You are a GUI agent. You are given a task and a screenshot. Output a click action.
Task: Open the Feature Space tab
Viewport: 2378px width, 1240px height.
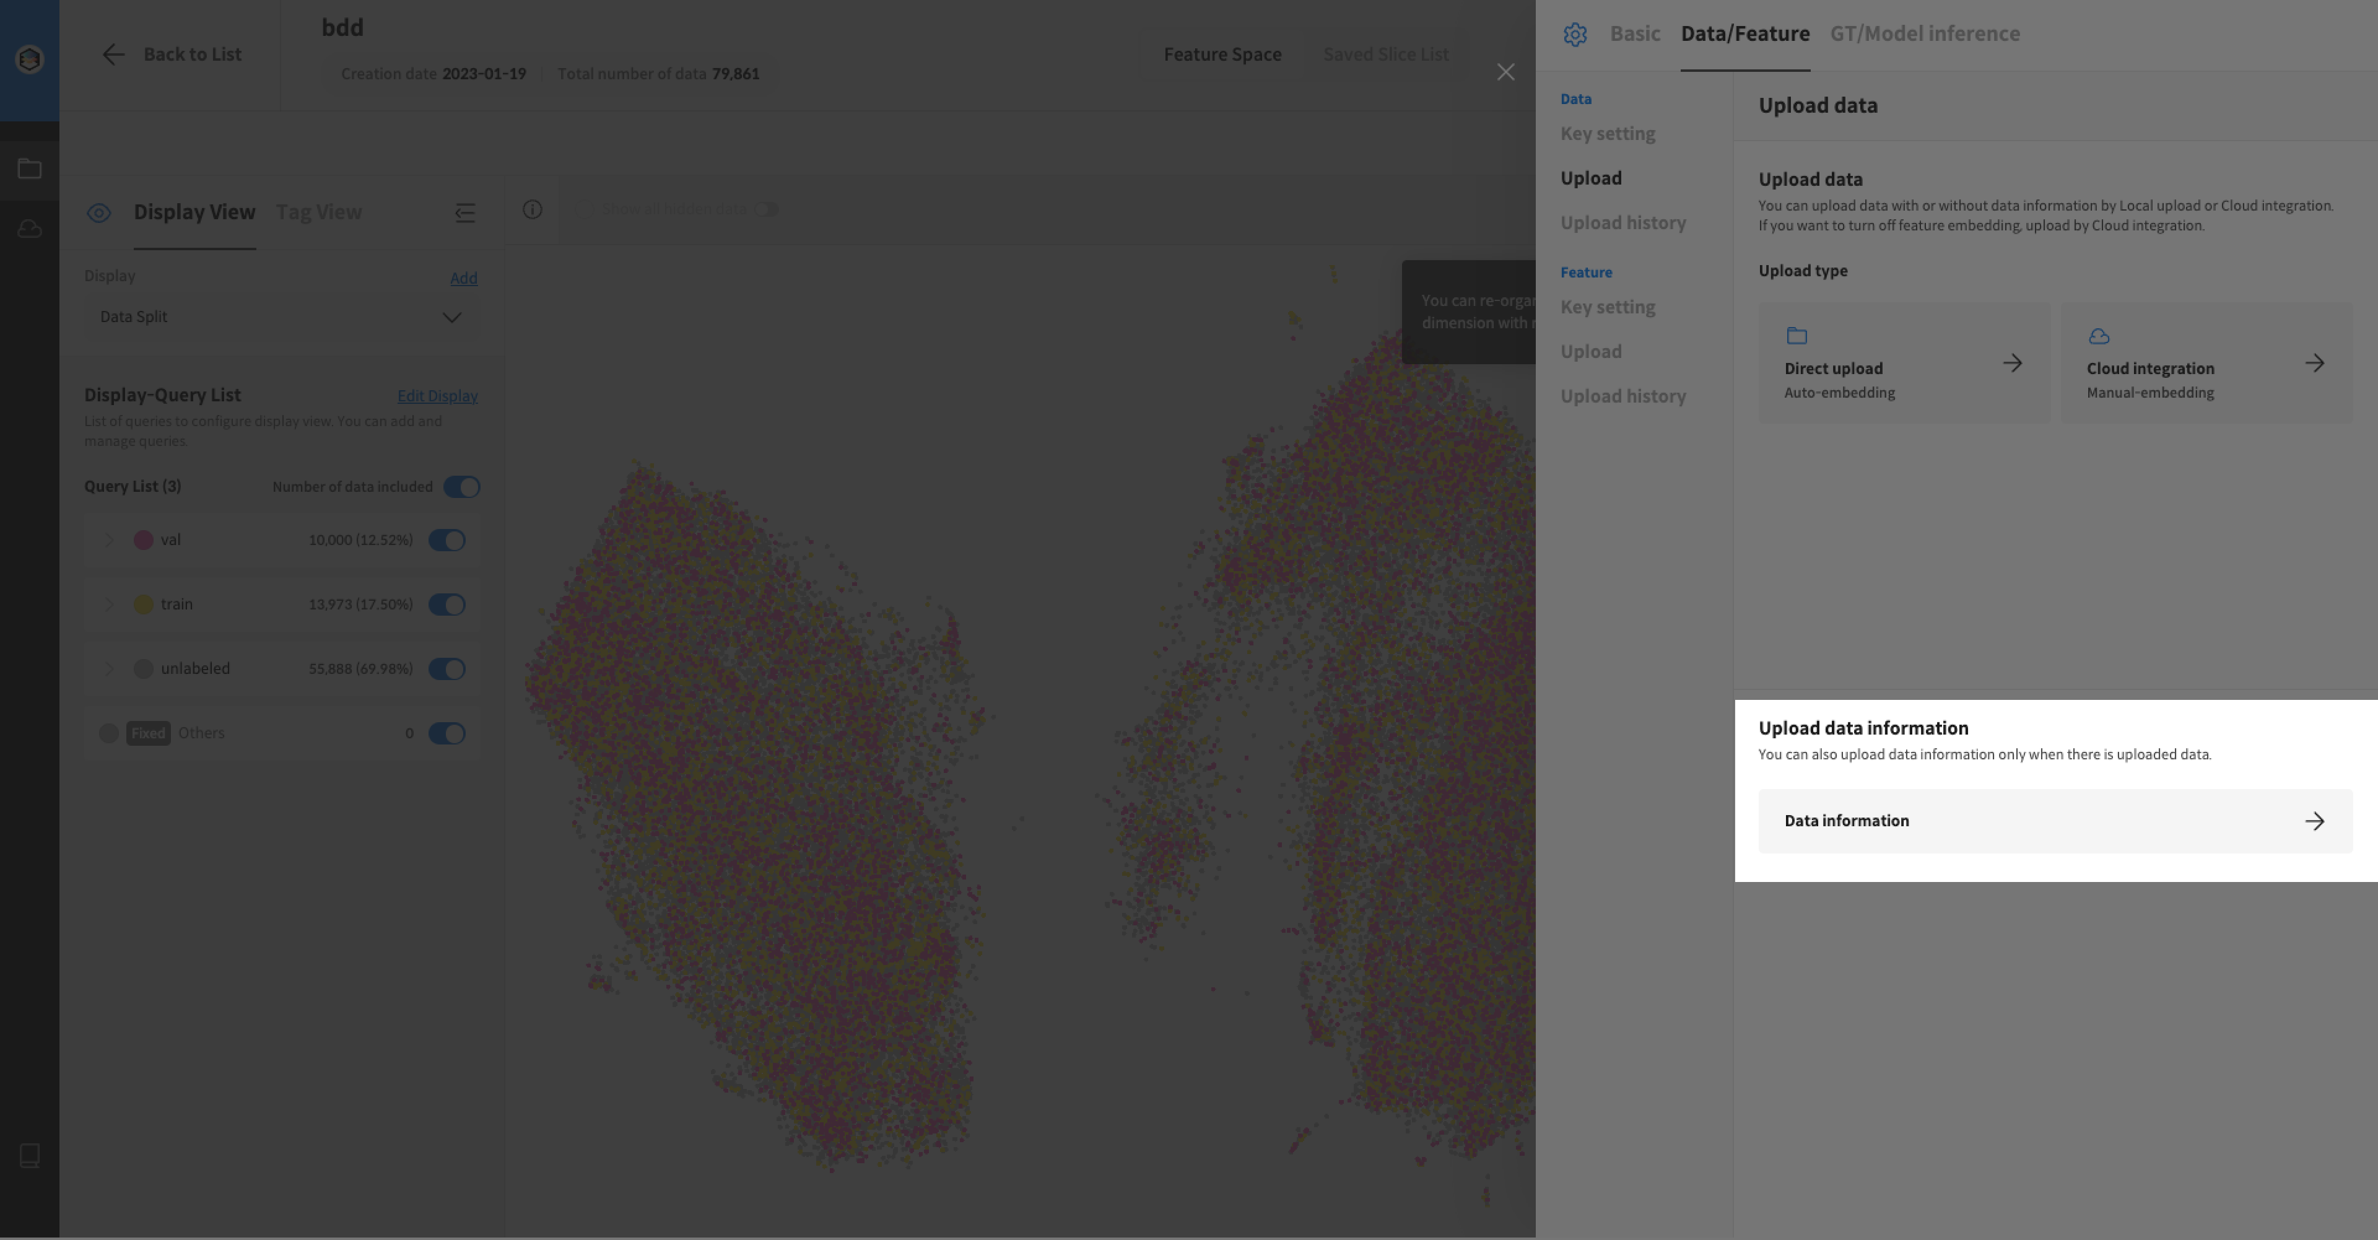point(1222,55)
